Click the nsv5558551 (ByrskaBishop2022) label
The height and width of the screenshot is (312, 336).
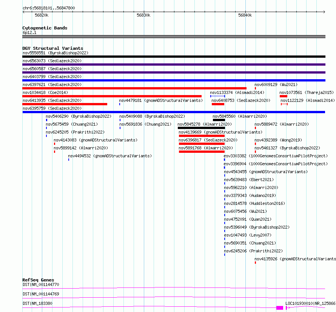coord(55,53)
